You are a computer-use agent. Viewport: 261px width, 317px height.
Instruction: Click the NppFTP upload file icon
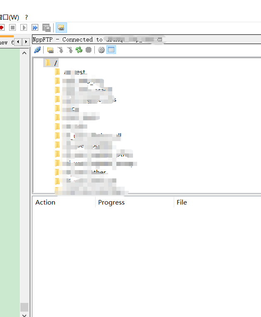point(70,50)
